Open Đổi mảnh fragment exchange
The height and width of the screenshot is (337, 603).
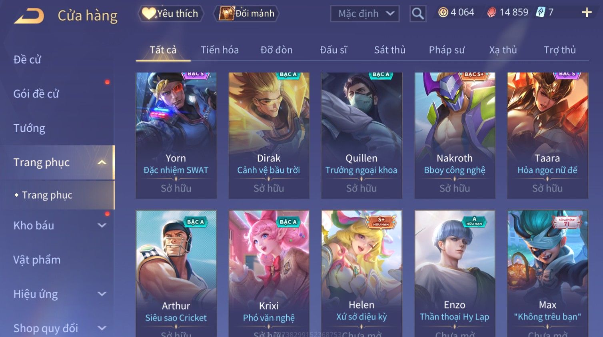(247, 14)
